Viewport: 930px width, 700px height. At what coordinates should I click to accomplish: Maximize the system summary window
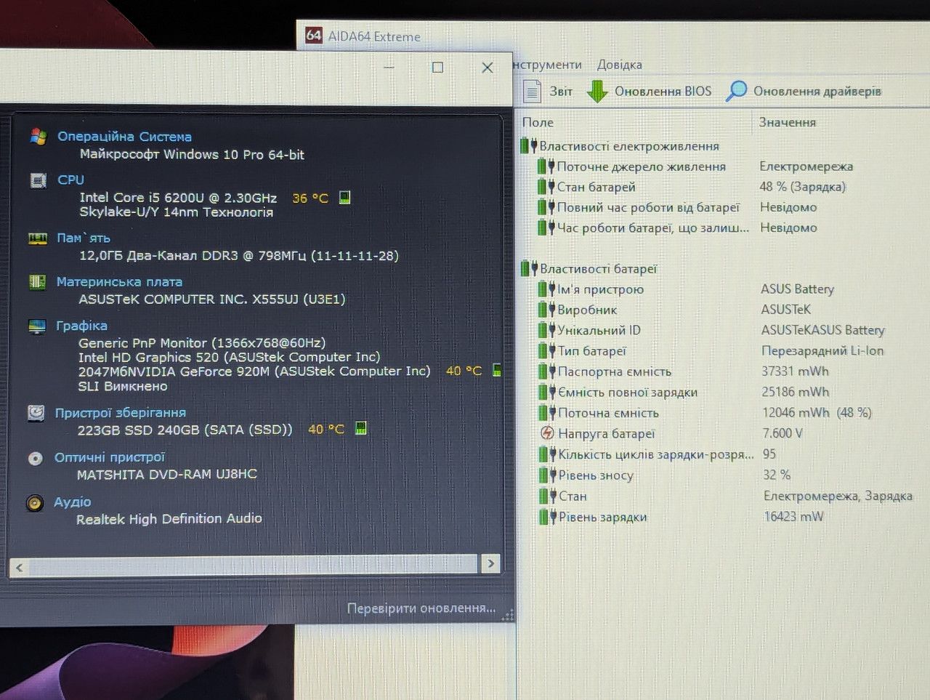pyautogui.click(x=437, y=68)
